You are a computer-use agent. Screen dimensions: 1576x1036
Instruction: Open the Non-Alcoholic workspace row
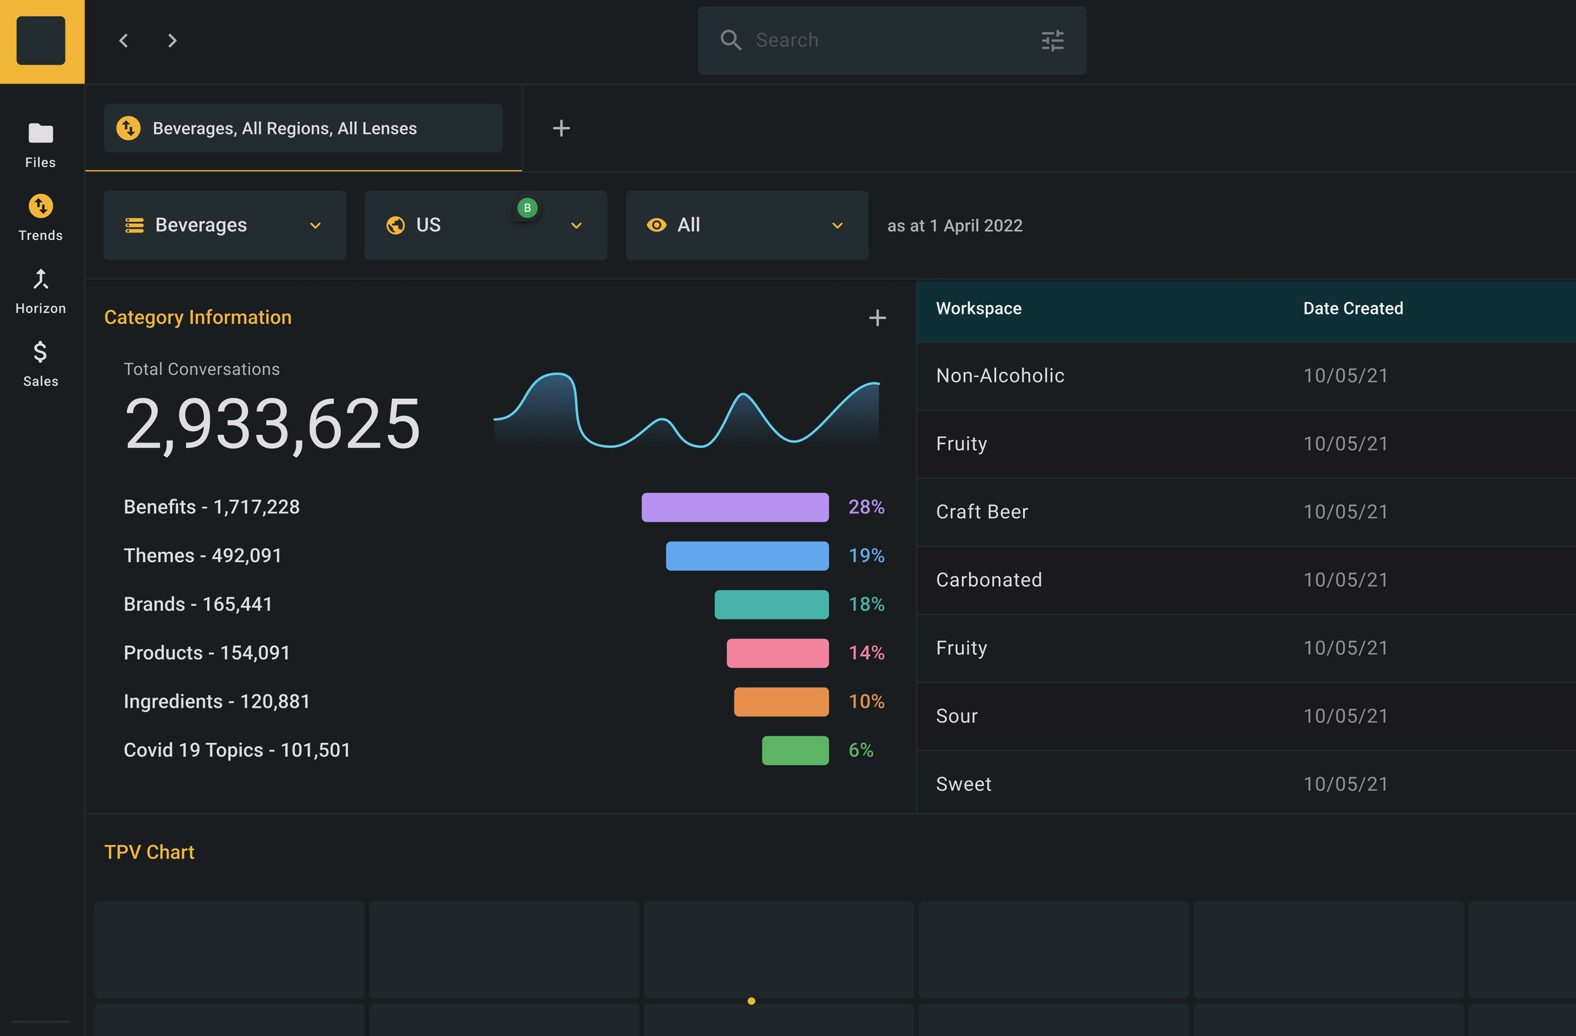coord(1246,376)
